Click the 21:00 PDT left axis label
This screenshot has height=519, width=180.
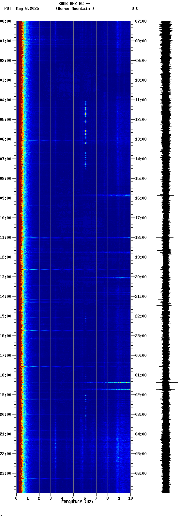(6, 434)
